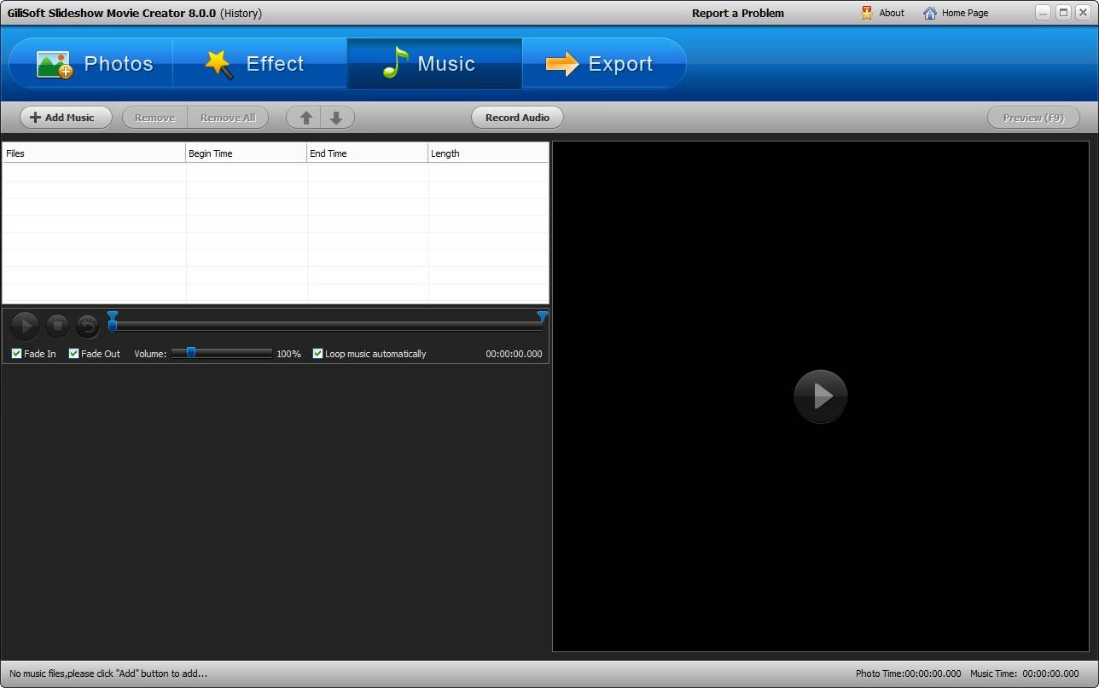Reset the music trim with loop-back icon

(87, 325)
